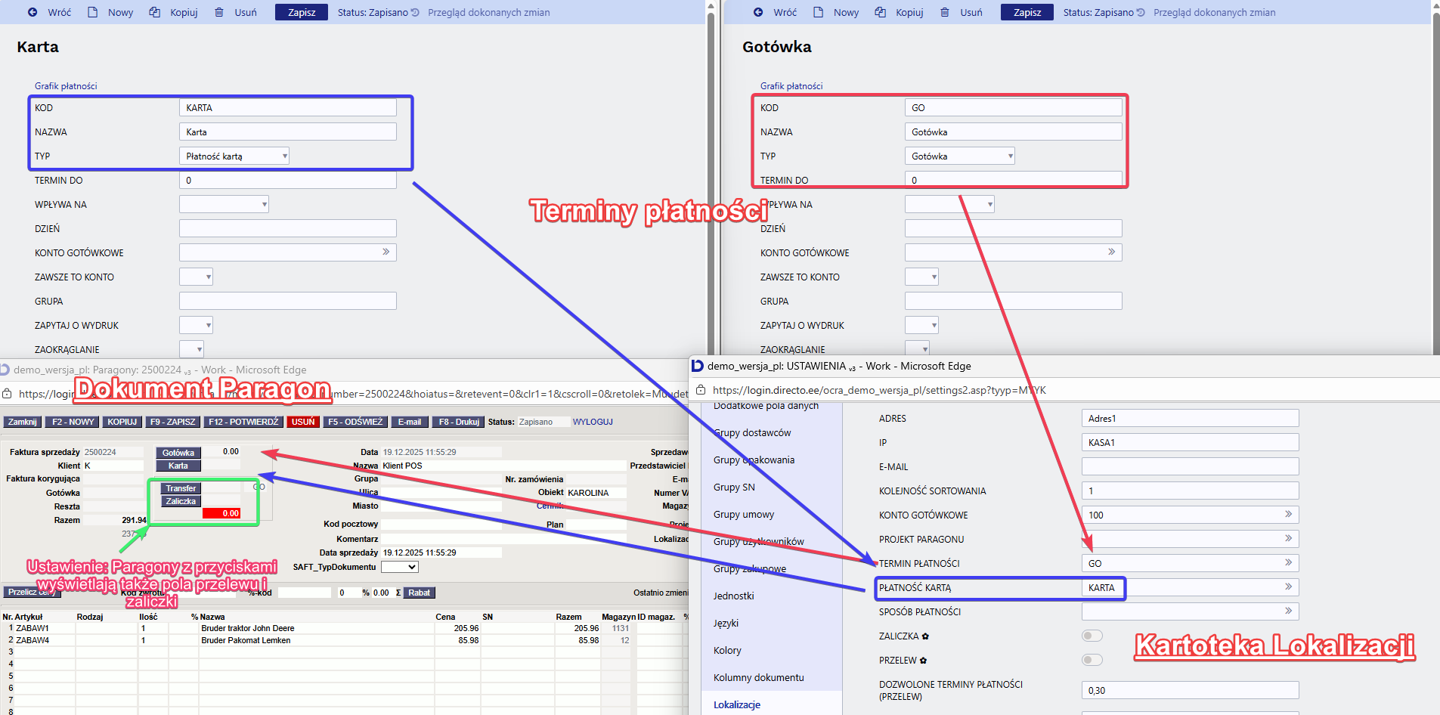Click chevron icon in Karta form's KONTO GOTÓWKOWE field
1440x715 pixels.
[386, 252]
